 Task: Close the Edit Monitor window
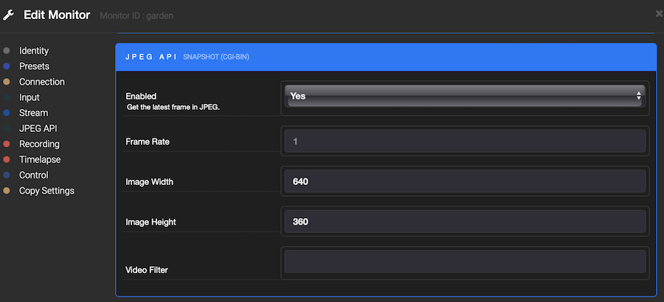(658, 14)
